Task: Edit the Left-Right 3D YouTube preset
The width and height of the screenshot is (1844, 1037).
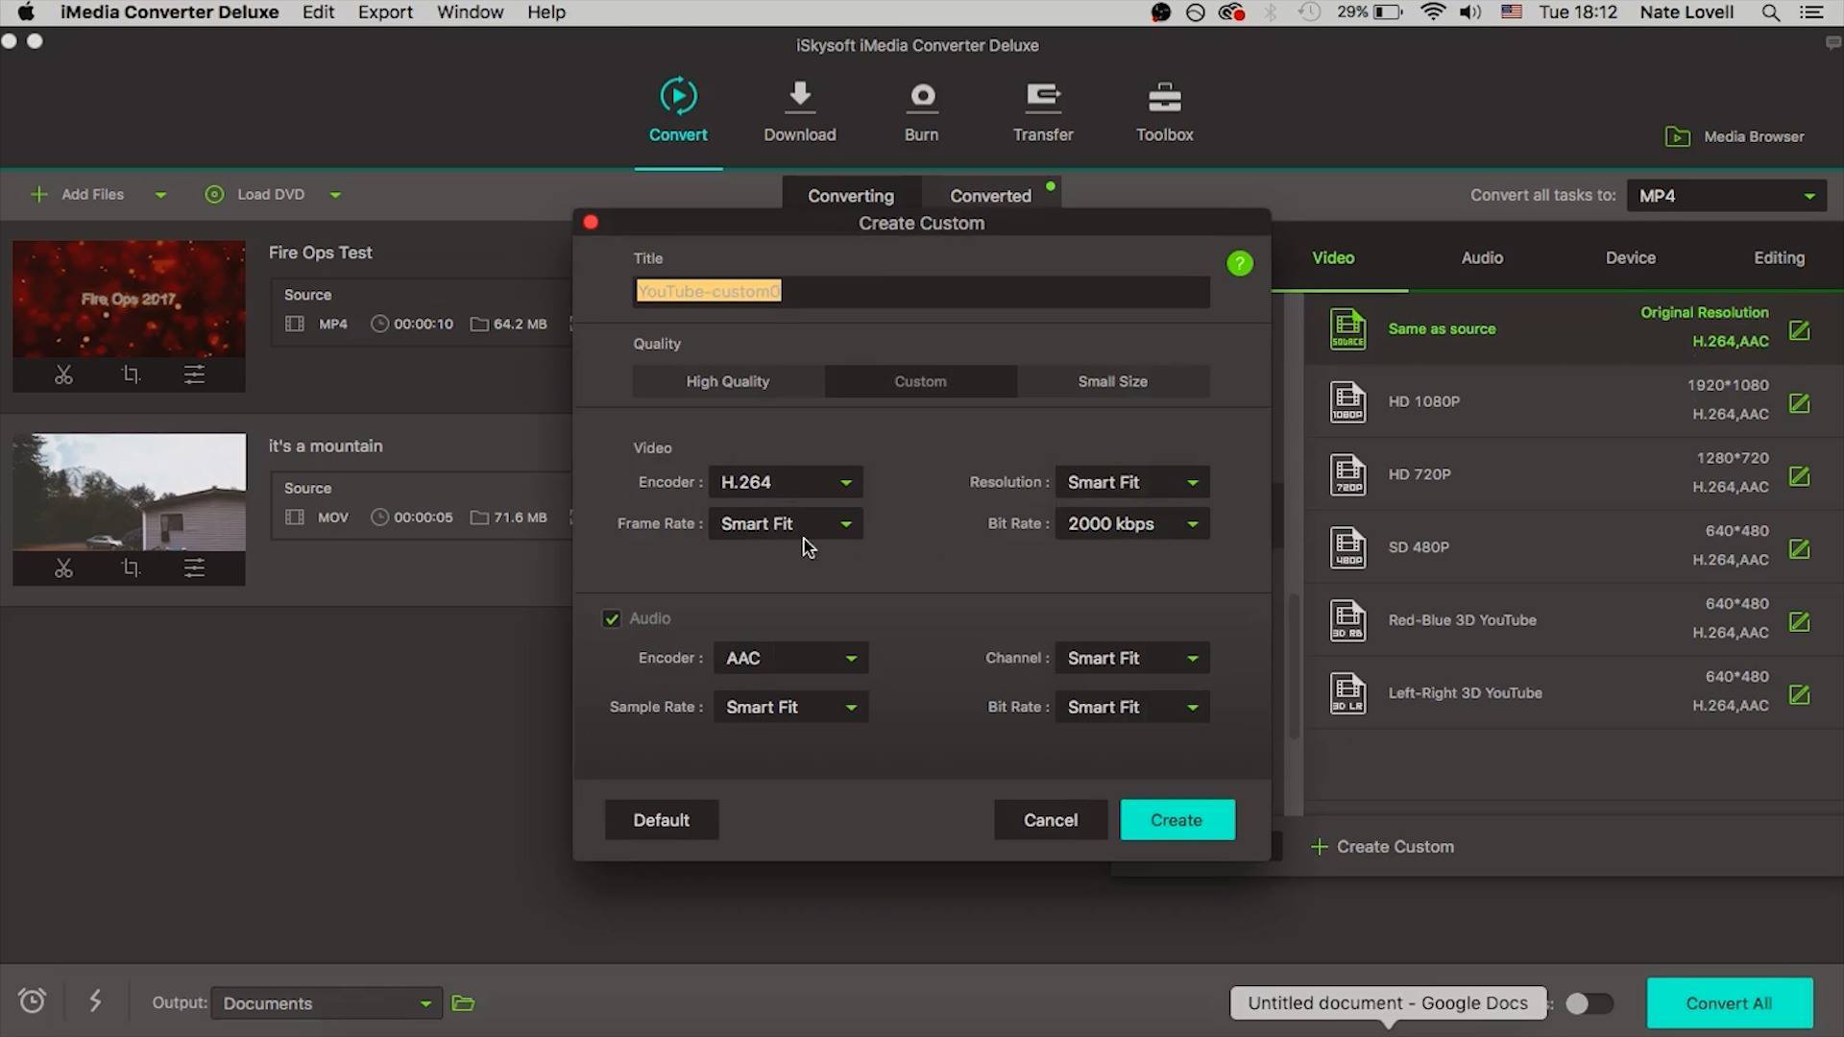Action: pyautogui.click(x=1799, y=694)
